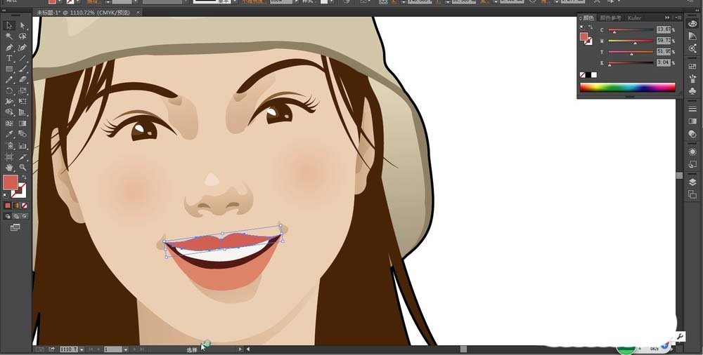Image resolution: width=703 pixels, height=355 pixels.
Task: Choose the Eyedropper tool
Action: (9, 134)
